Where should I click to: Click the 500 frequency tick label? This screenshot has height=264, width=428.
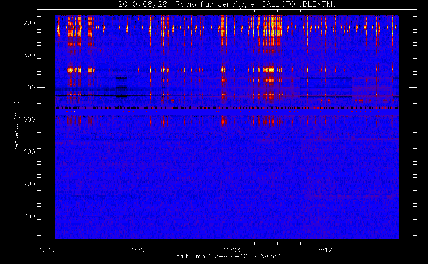coord(29,120)
